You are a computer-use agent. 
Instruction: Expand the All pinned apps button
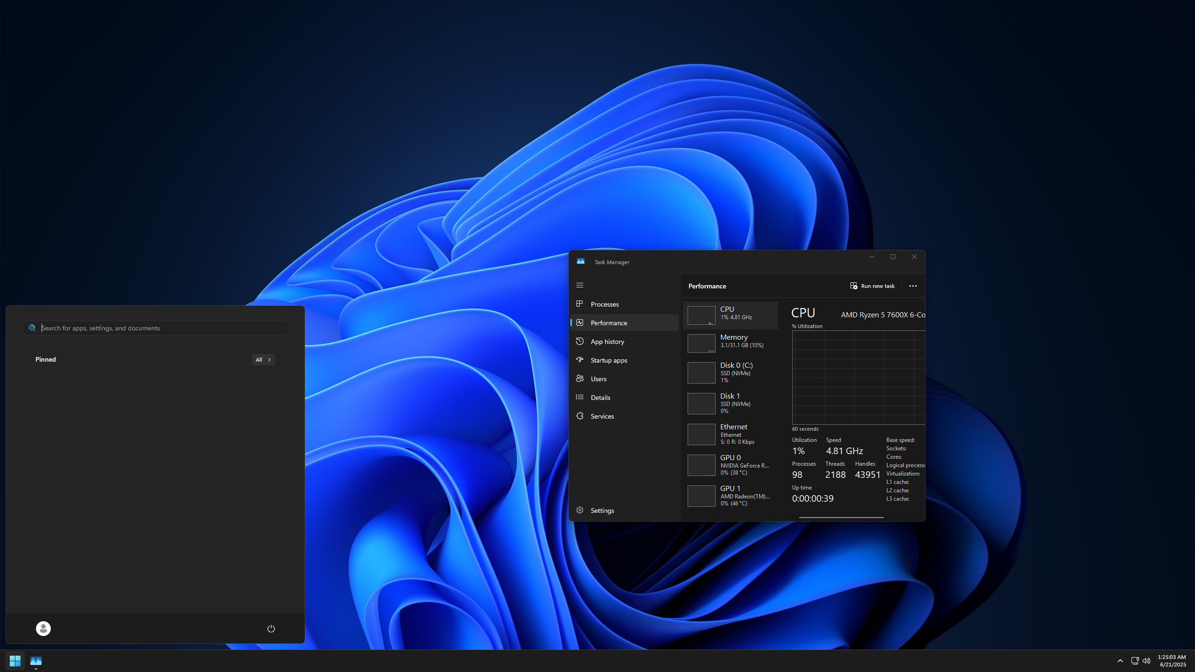tap(263, 360)
